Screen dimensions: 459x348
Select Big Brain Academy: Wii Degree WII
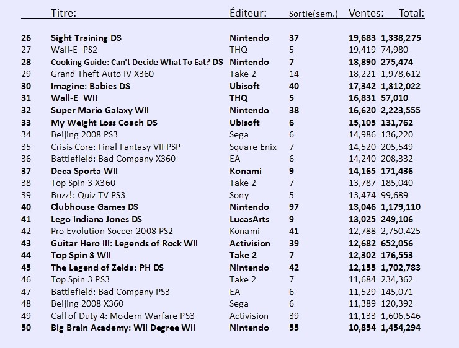(x=123, y=328)
